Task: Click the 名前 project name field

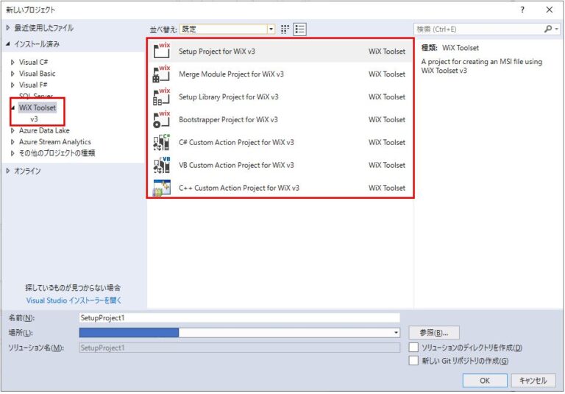Action: pyautogui.click(x=239, y=317)
